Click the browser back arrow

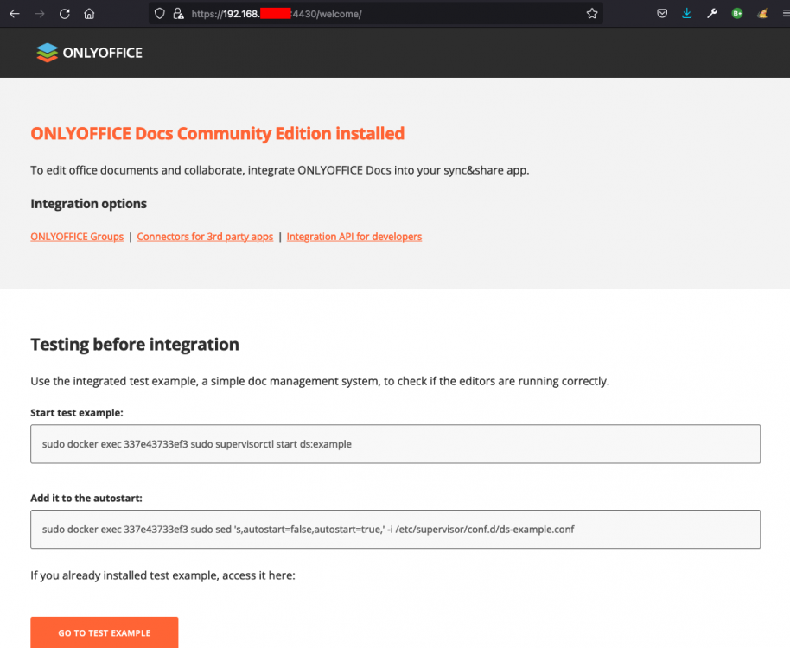[15, 14]
